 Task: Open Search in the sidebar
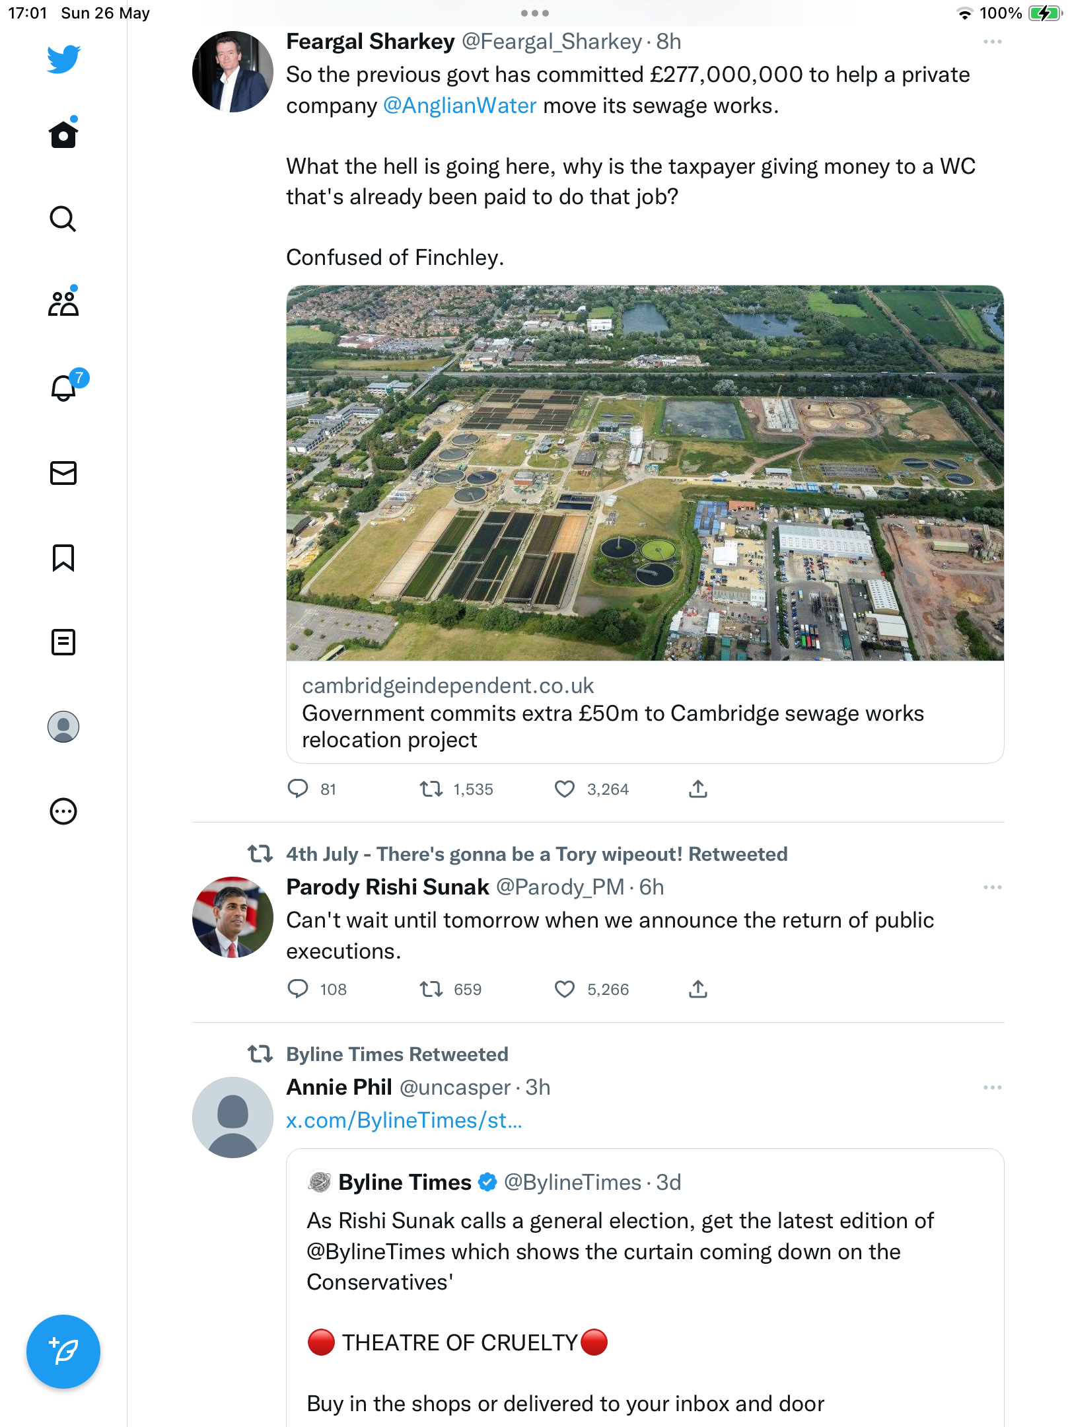(x=63, y=219)
